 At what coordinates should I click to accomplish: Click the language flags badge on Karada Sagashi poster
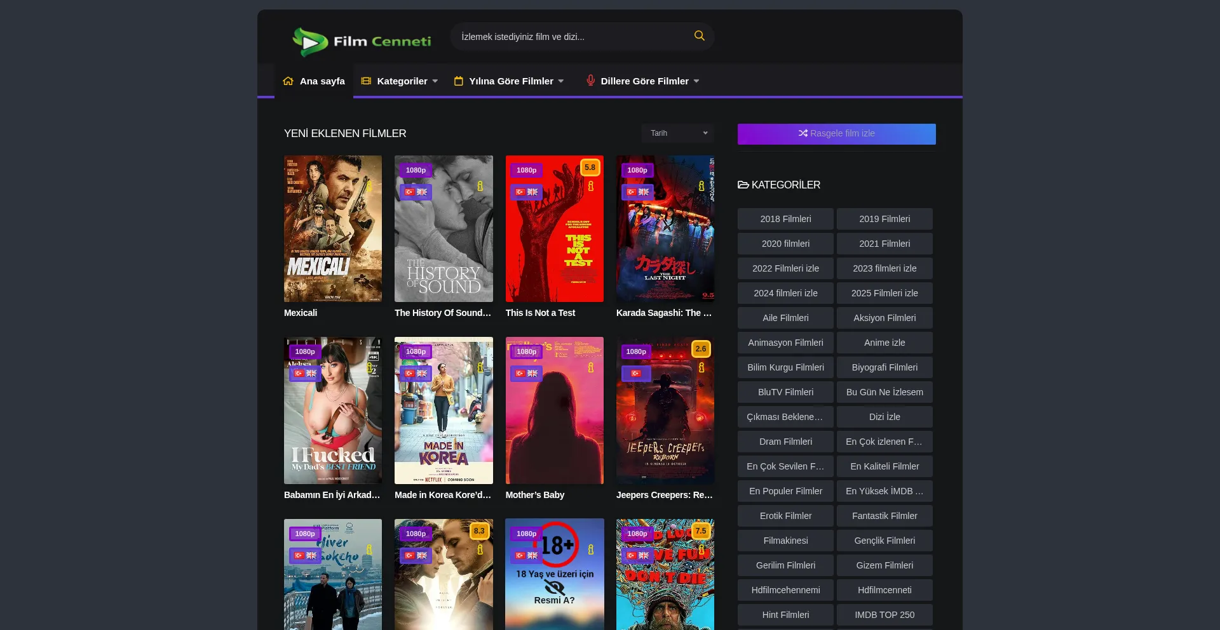coord(637,192)
